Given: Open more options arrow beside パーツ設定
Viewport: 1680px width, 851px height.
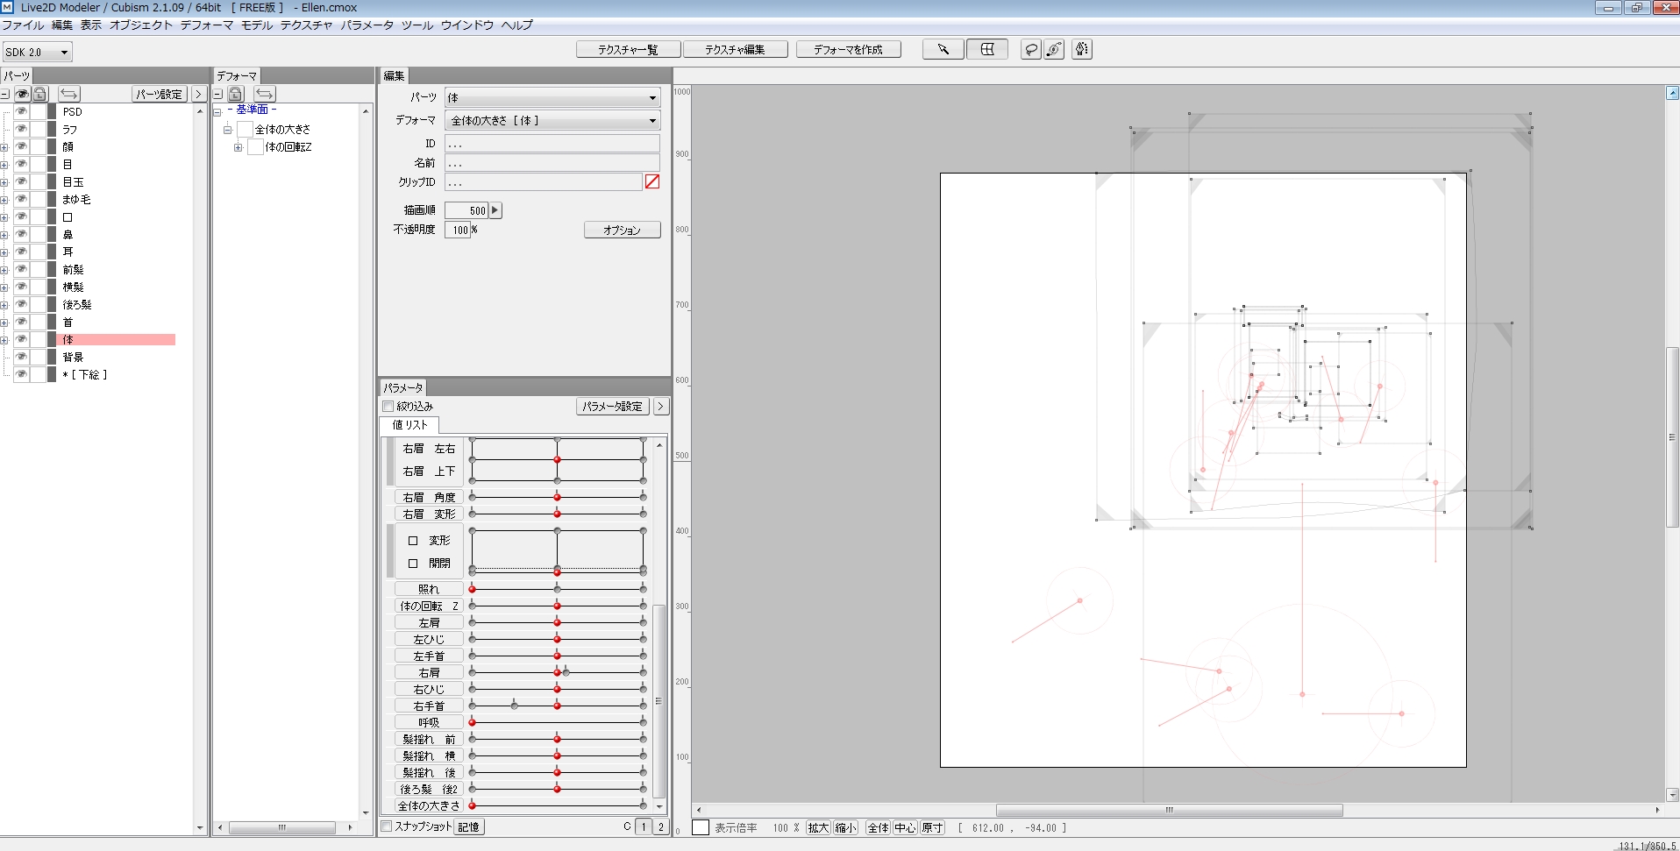Looking at the screenshot, I should pos(198,94).
